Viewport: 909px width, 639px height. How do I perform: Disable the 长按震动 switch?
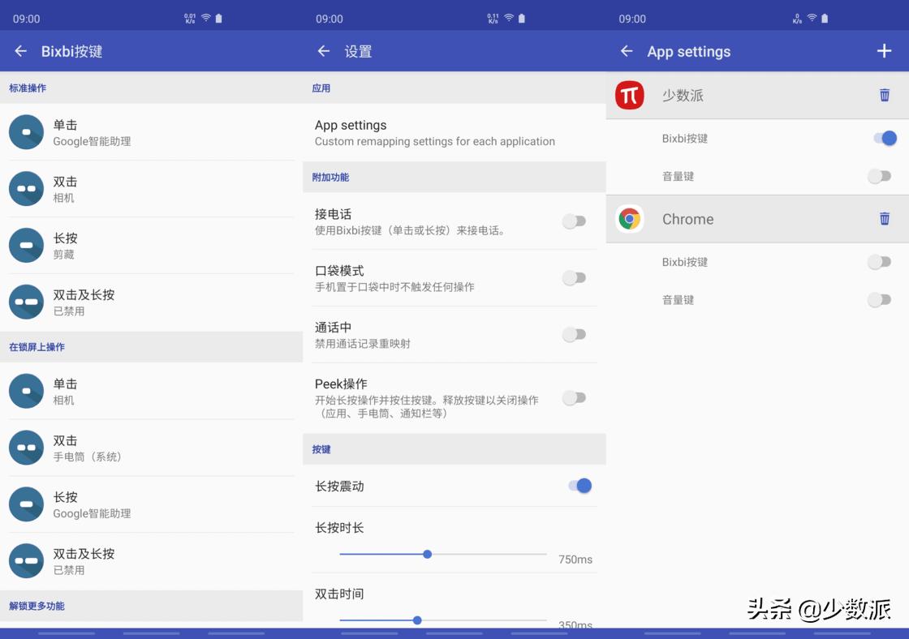(x=577, y=485)
